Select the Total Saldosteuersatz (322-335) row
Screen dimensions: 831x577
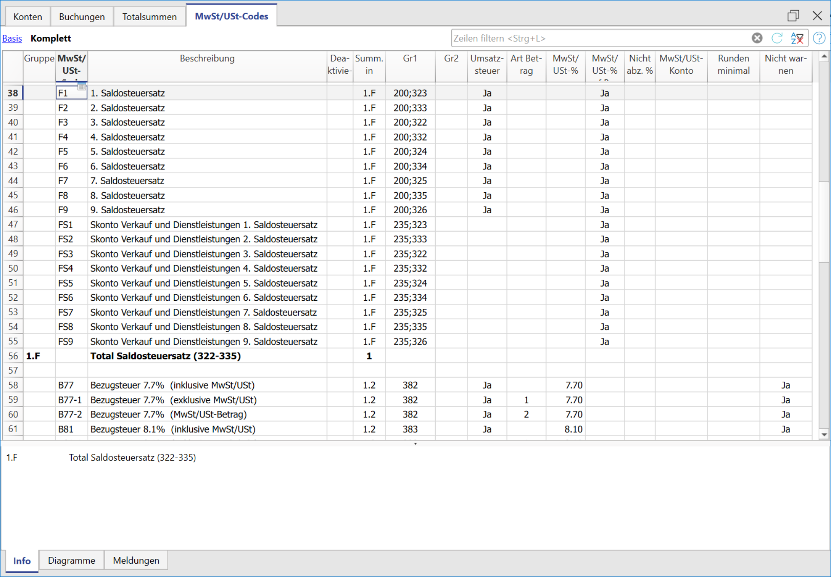(x=165, y=356)
